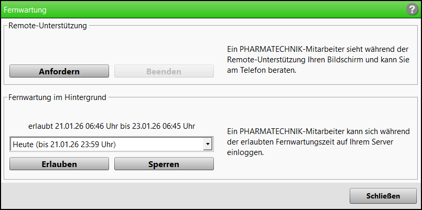The image size is (422, 210).
Task: Expand the dropdown arrow of the time selector
Action: point(208,144)
